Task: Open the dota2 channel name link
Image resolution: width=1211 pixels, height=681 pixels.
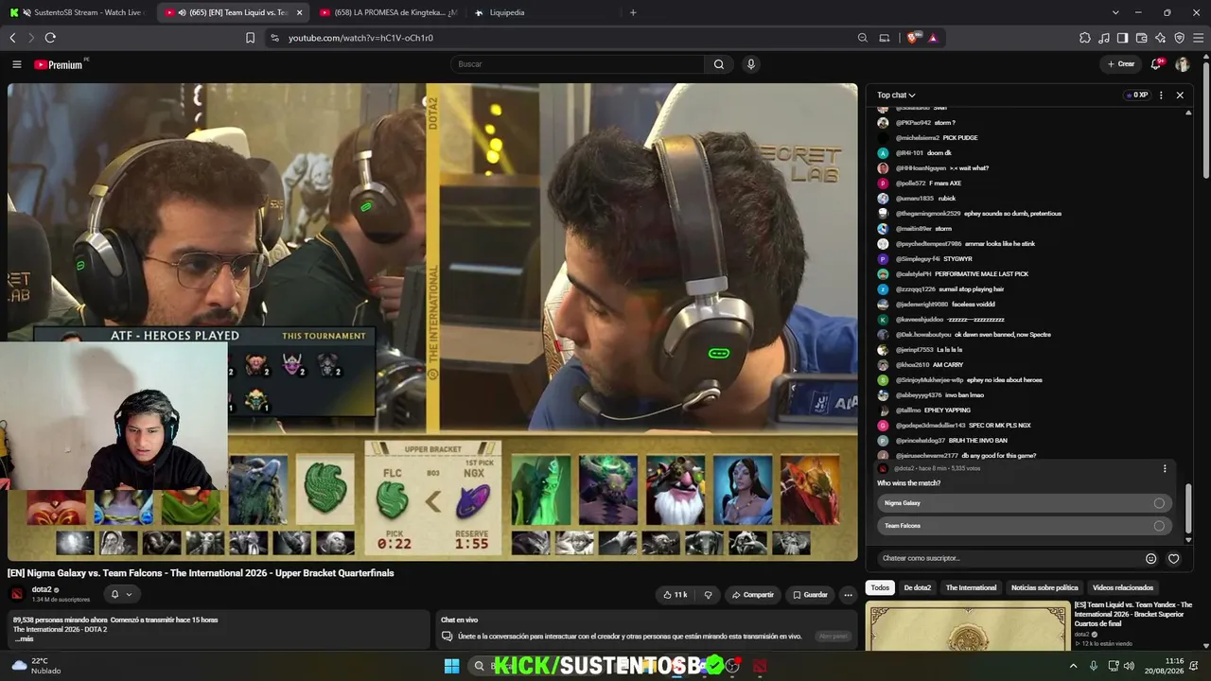Action: click(42, 589)
